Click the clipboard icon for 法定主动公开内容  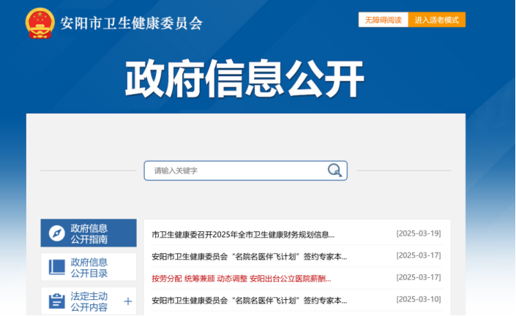(x=57, y=301)
